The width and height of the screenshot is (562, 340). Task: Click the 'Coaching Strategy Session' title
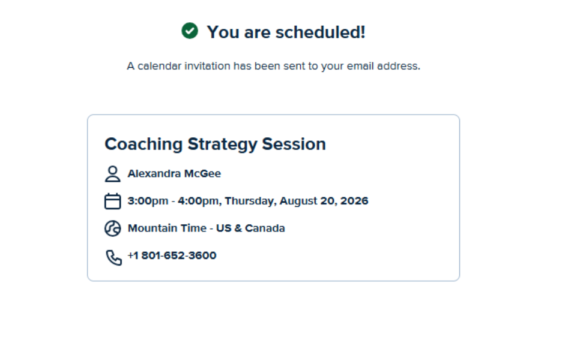(x=215, y=145)
